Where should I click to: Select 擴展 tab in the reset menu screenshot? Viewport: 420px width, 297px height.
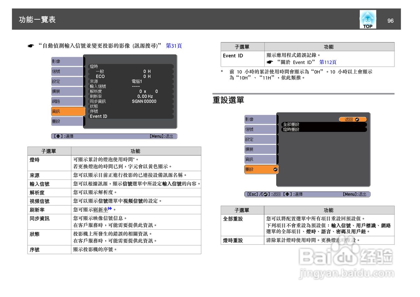(261, 149)
